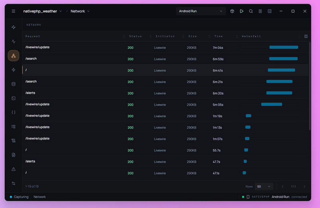Select the / request row at 6m 41s

165,70
